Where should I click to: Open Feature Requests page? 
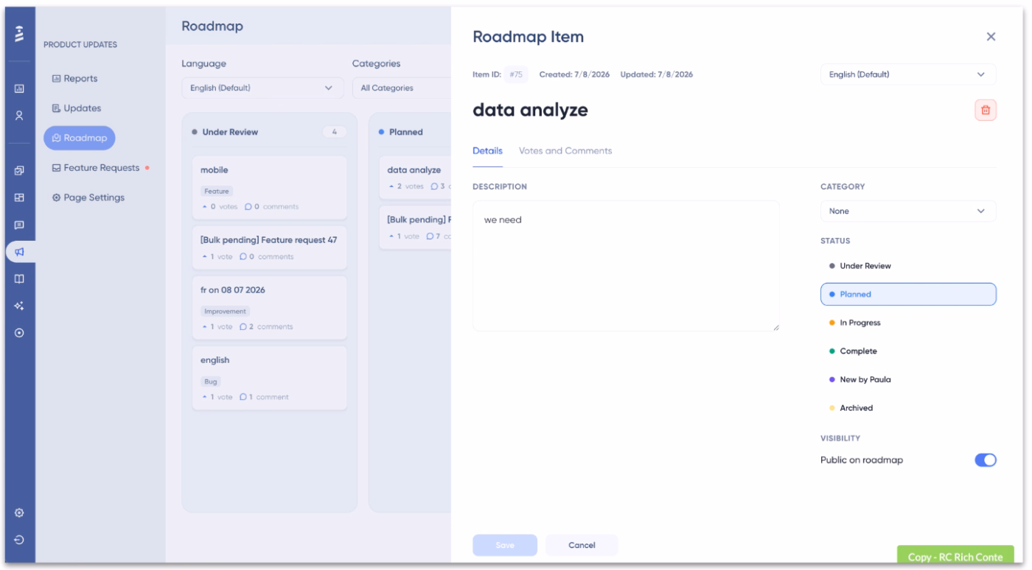tap(96, 168)
